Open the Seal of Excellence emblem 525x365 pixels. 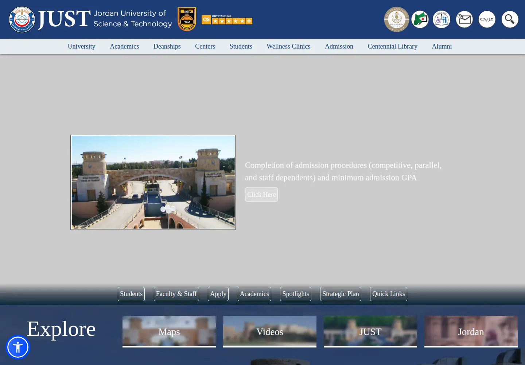point(397,19)
